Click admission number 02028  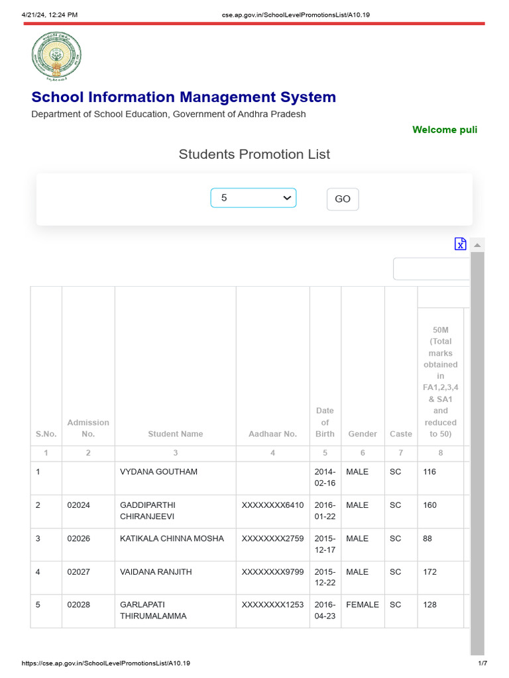tap(78, 605)
